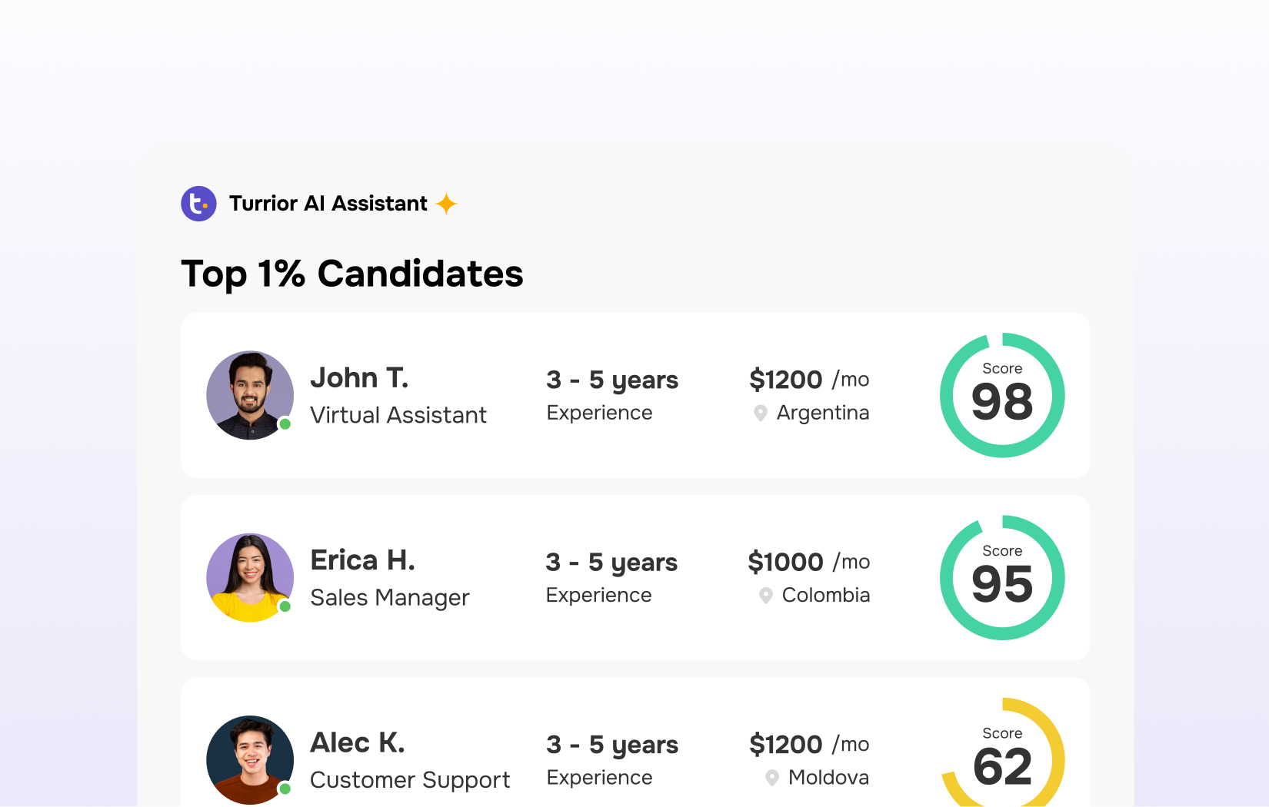Select the score 95 ring
The height and width of the screenshot is (807, 1269).
[x=1002, y=577]
